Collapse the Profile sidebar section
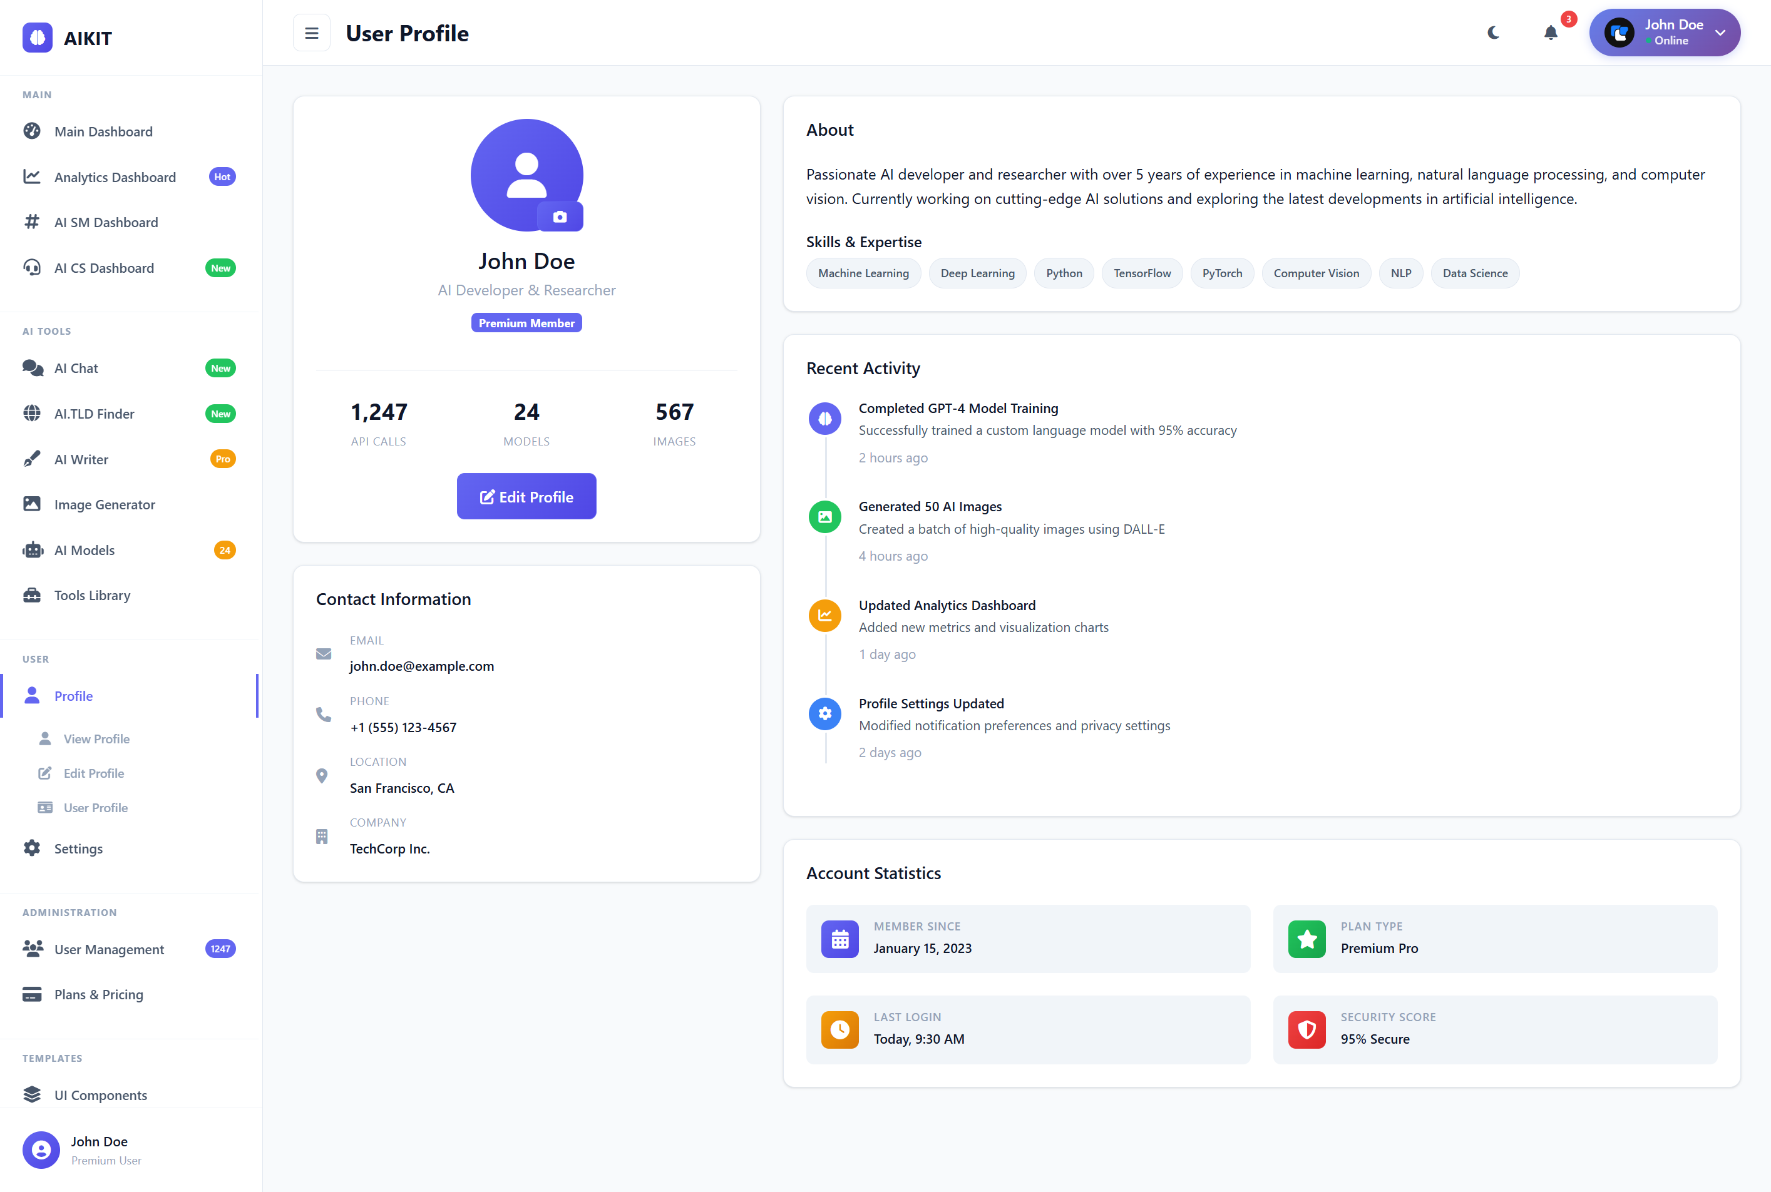The height and width of the screenshot is (1192, 1771). tap(74, 696)
